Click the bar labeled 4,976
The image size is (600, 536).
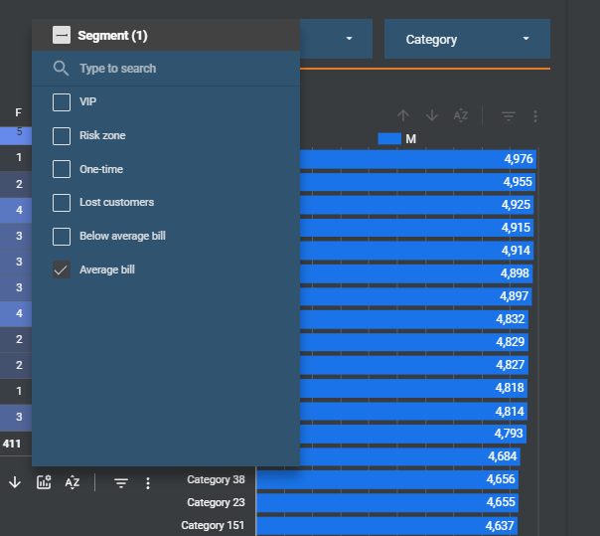pyautogui.click(x=418, y=159)
